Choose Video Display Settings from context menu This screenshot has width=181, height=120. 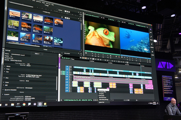click(104, 99)
